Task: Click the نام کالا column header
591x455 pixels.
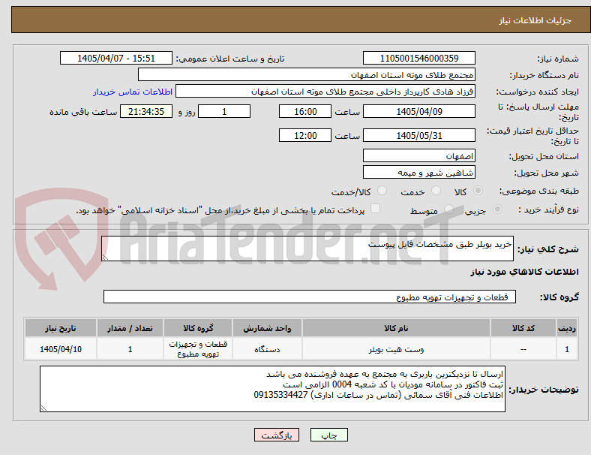Action: point(396,328)
